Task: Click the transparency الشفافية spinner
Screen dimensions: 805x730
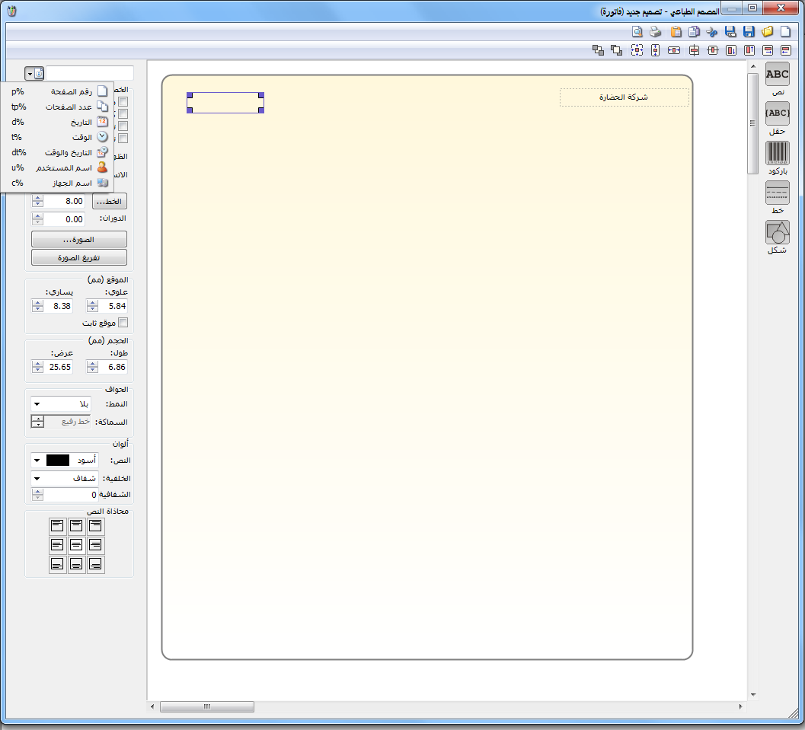Action: (37, 495)
